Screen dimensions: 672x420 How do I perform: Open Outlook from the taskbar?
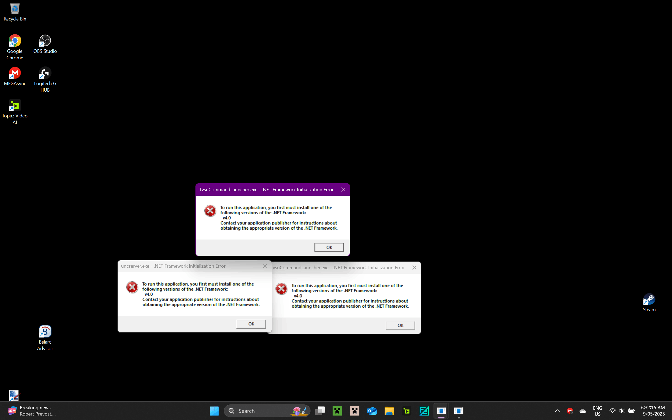tap(372, 411)
